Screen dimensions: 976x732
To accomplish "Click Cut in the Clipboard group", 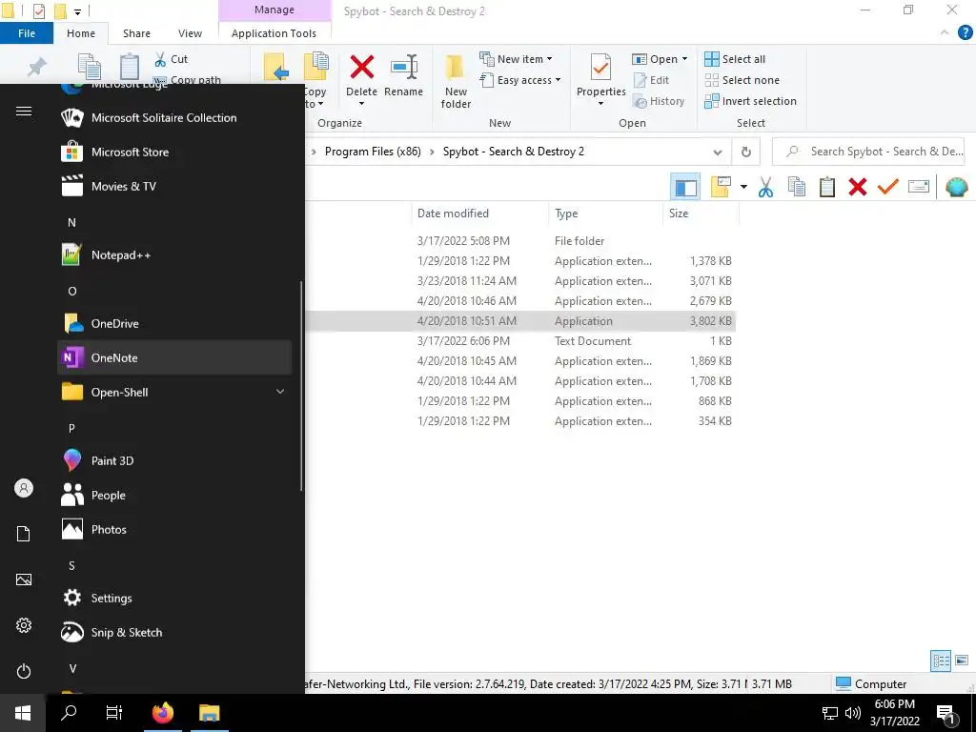I will (x=172, y=58).
